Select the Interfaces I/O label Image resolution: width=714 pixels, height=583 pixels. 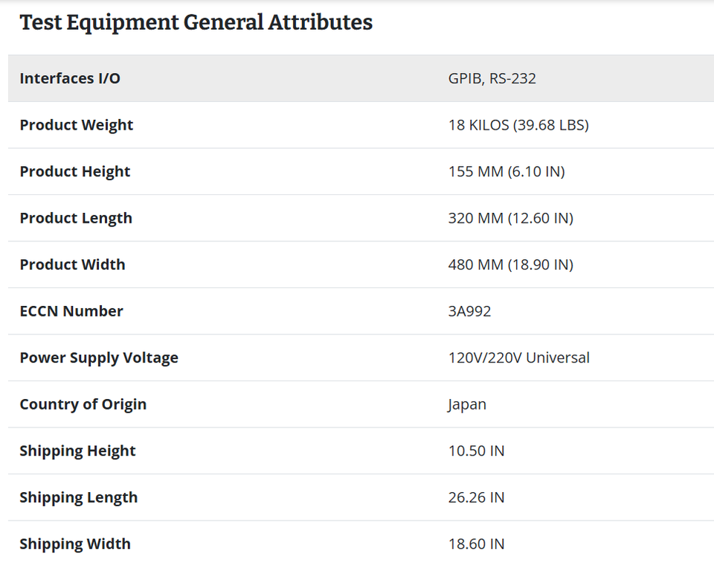point(70,78)
